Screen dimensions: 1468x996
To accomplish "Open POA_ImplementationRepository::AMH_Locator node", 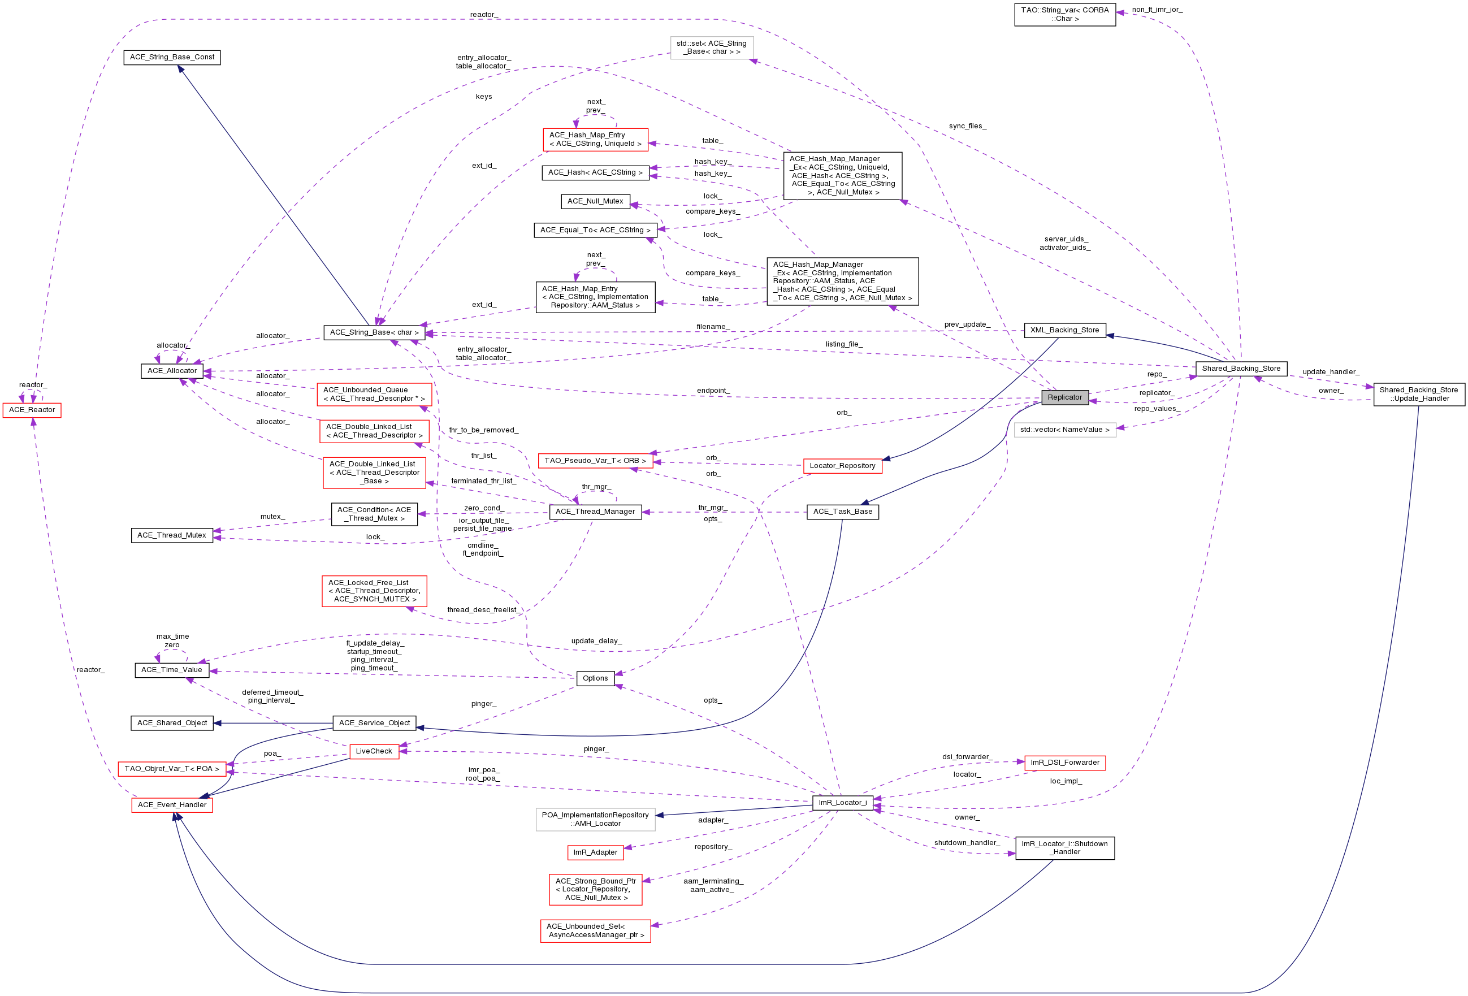I will click(x=595, y=820).
